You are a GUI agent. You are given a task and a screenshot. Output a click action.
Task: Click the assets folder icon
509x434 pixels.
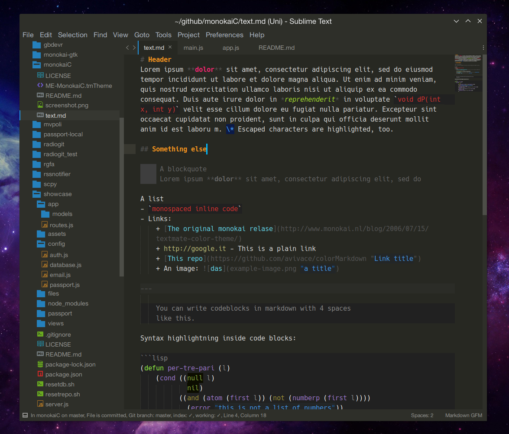(x=41, y=234)
